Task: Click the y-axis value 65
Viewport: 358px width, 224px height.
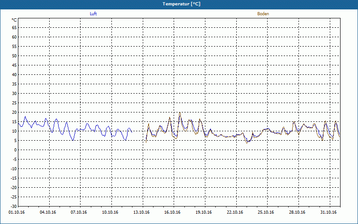Action: coord(14,28)
